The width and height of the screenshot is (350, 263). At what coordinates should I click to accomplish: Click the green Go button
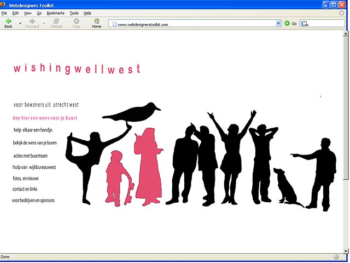[290, 24]
